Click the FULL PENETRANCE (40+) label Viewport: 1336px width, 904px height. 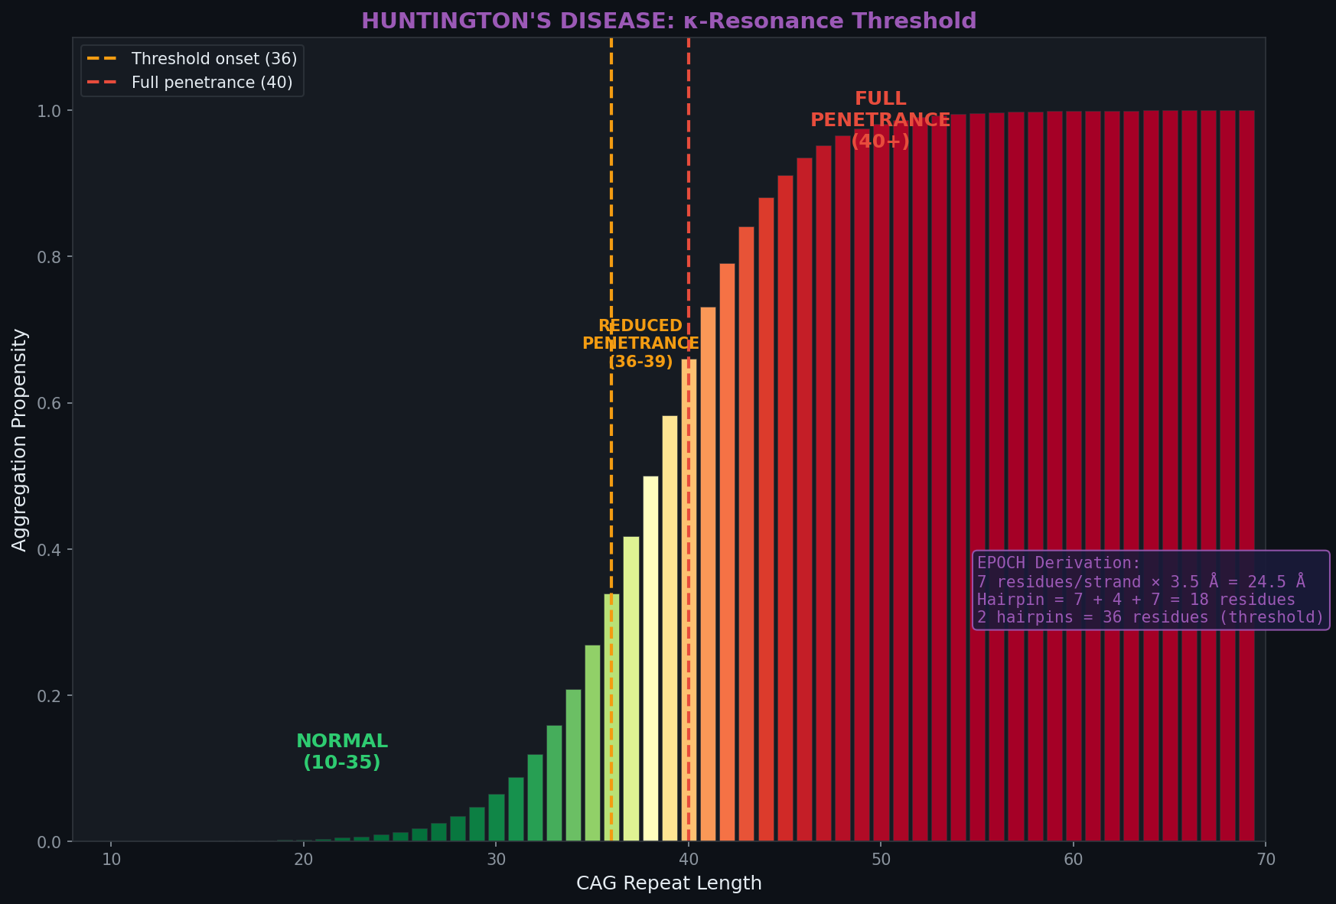(x=881, y=119)
